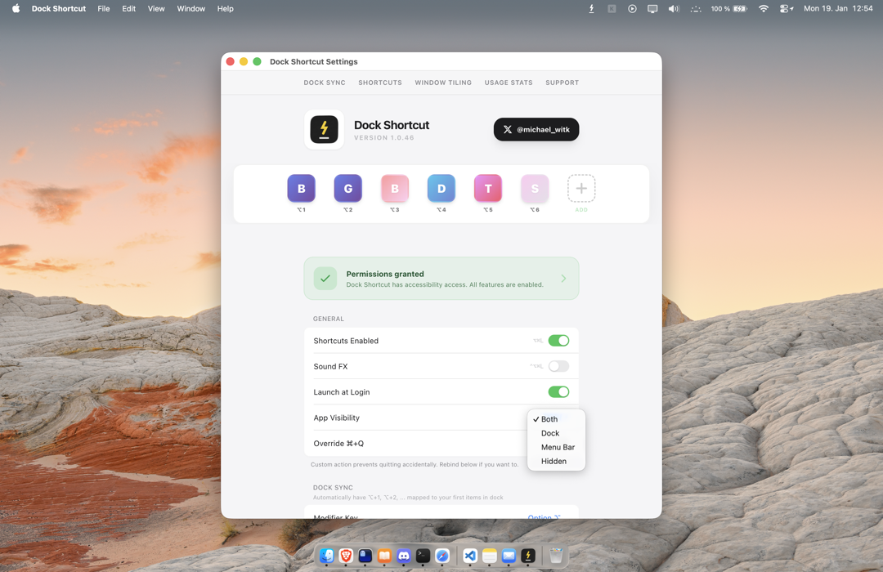Open the Usage Stats section
The width and height of the screenshot is (883, 572).
[x=508, y=83]
